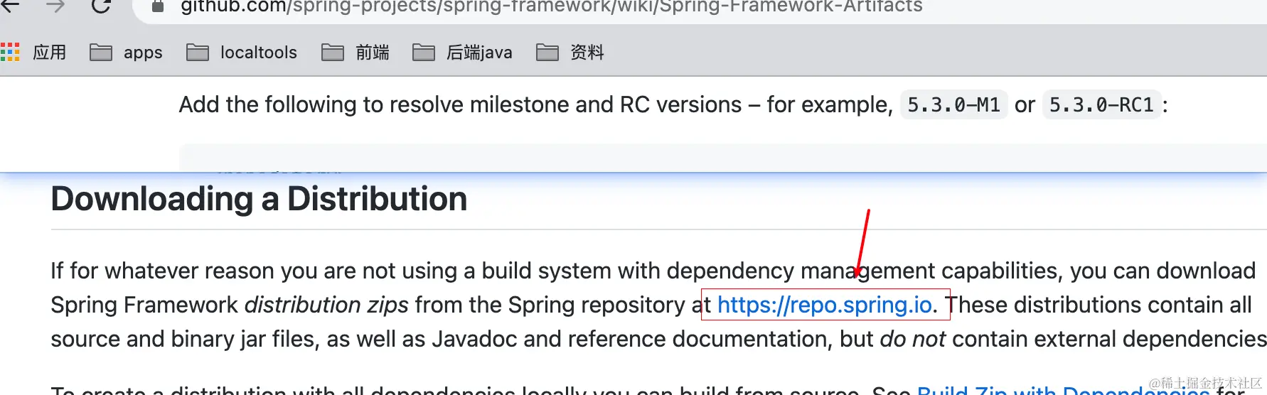
Task: Click the gray code block under milestone text
Action: click(x=711, y=157)
